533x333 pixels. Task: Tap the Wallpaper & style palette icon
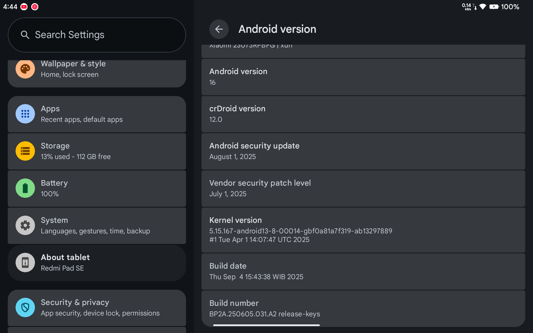coord(25,69)
